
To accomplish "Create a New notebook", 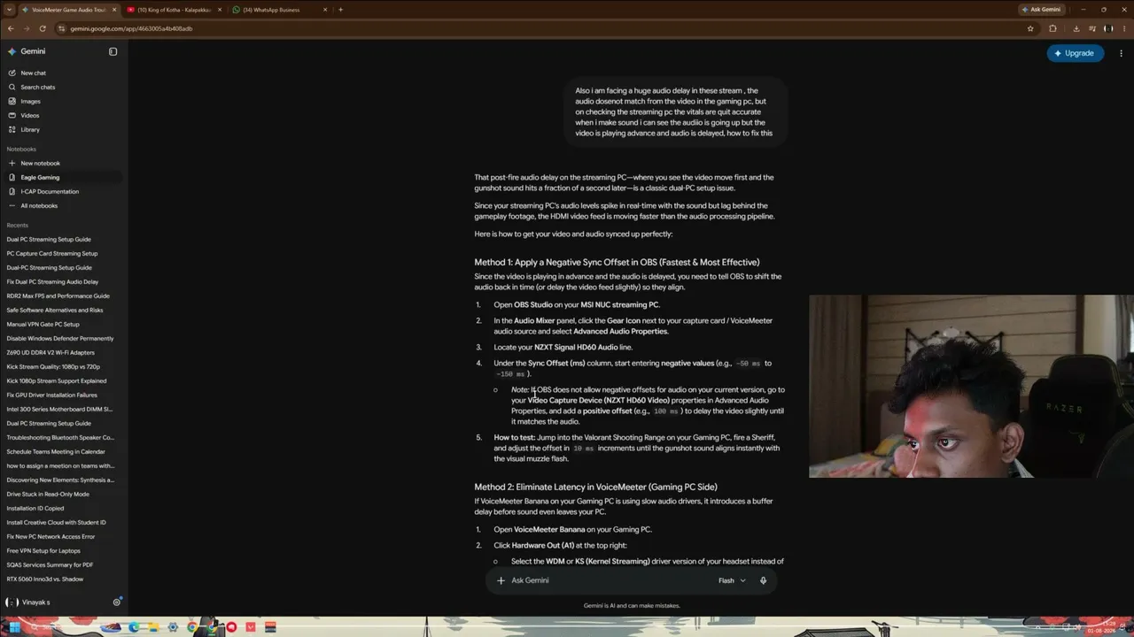I will (41, 163).
